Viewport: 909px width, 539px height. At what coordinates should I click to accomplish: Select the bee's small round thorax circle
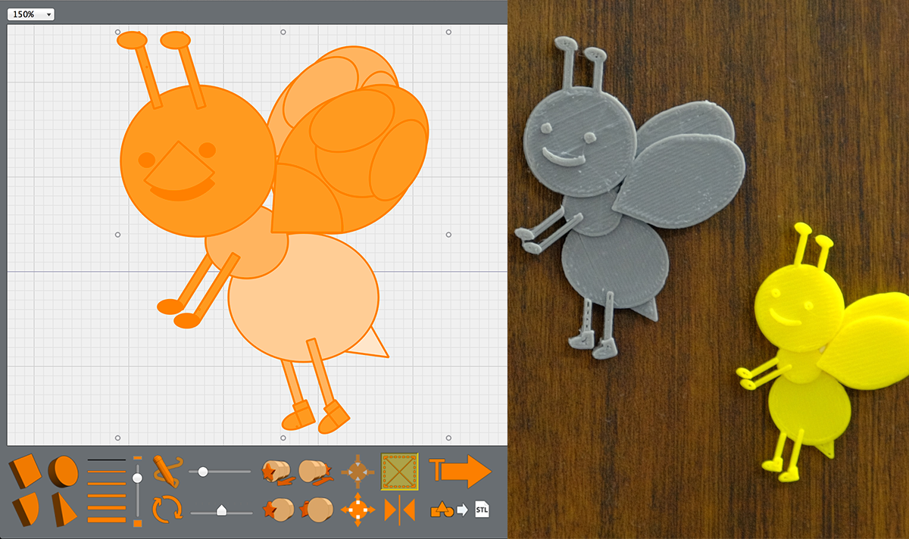[246, 244]
